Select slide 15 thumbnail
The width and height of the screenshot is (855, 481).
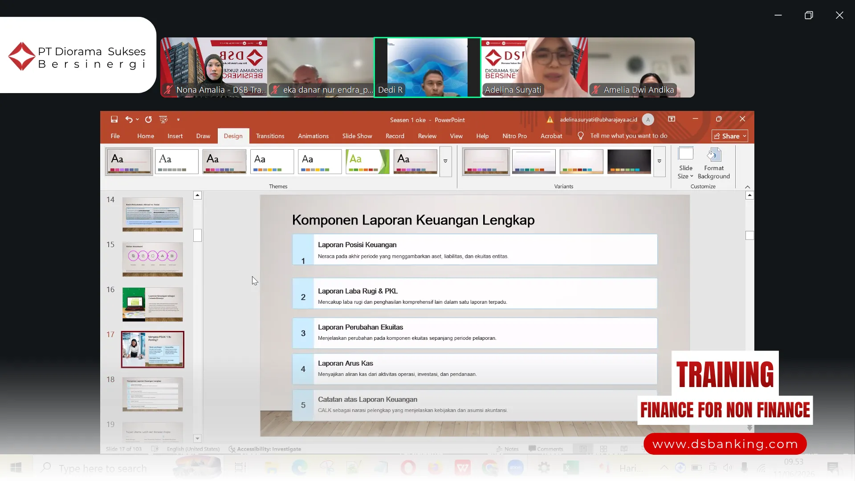152,259
